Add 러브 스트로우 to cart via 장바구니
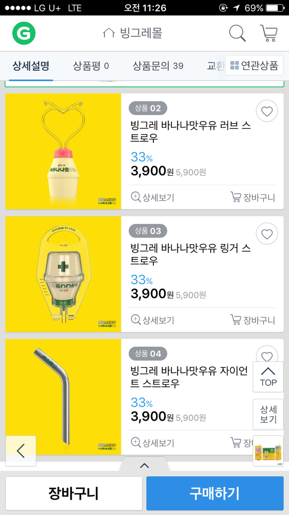This screenshot has height=515, width=289. (x=253, y=197)
